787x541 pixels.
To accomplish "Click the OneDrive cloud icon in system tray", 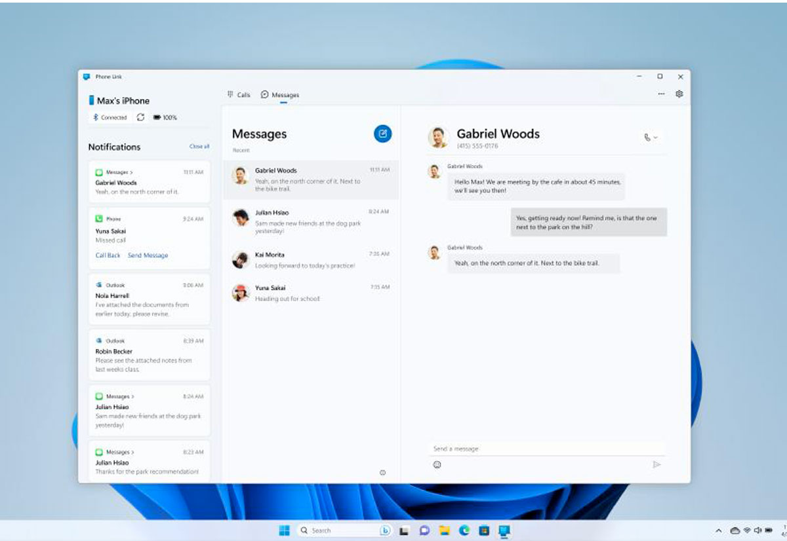I will [x=735, y=531].
